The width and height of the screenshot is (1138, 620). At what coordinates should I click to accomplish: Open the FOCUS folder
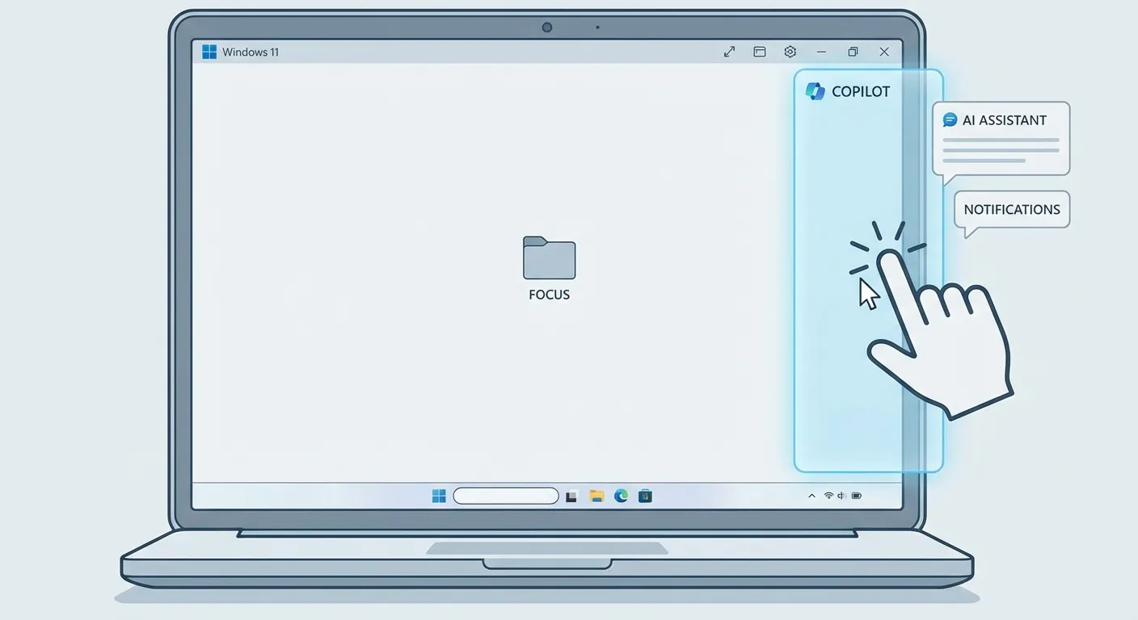pos(549,258)
